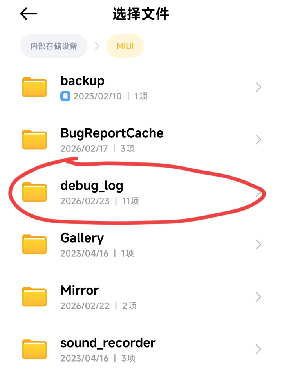Select the sound_recorder folder icon
Viewport: 282px width, 382px height.
coord(34,349)
